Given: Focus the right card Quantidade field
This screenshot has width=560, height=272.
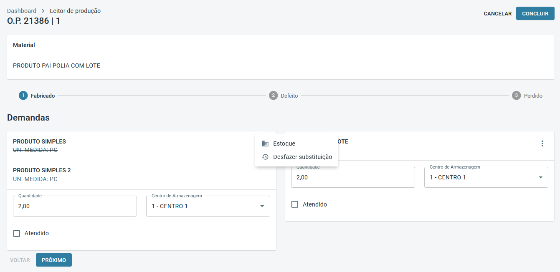Looking at the screenshot, I should tap(353, 177).
